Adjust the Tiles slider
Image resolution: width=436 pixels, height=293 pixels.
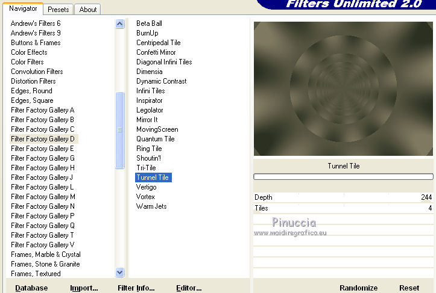343,208
